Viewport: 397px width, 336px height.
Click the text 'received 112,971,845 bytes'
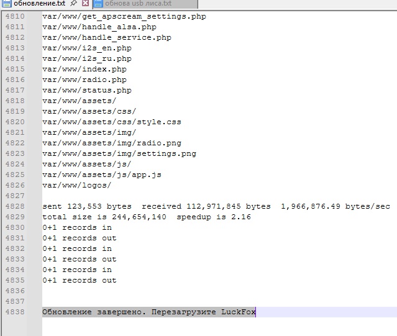206,206
